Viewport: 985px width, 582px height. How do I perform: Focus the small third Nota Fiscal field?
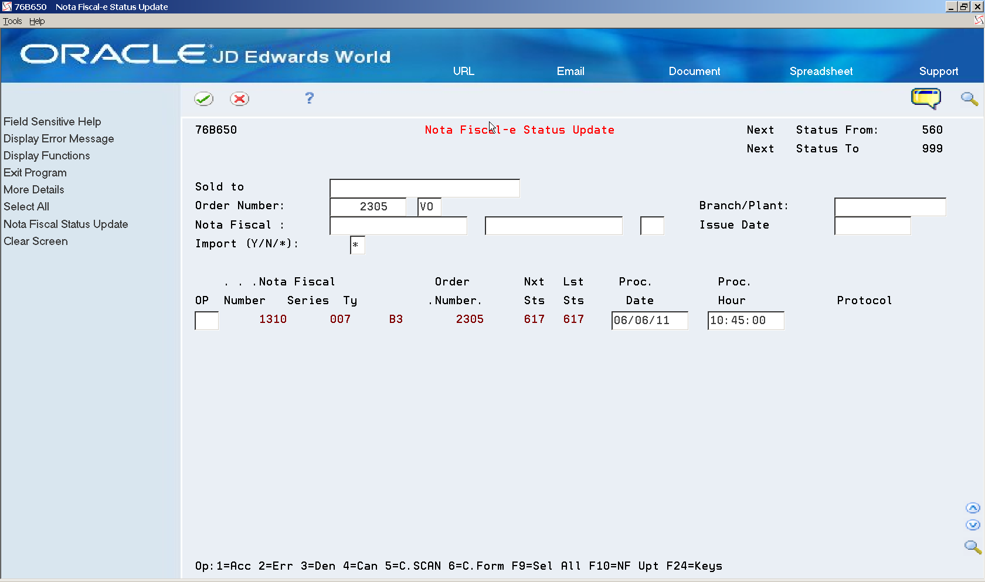coord(652,226)
